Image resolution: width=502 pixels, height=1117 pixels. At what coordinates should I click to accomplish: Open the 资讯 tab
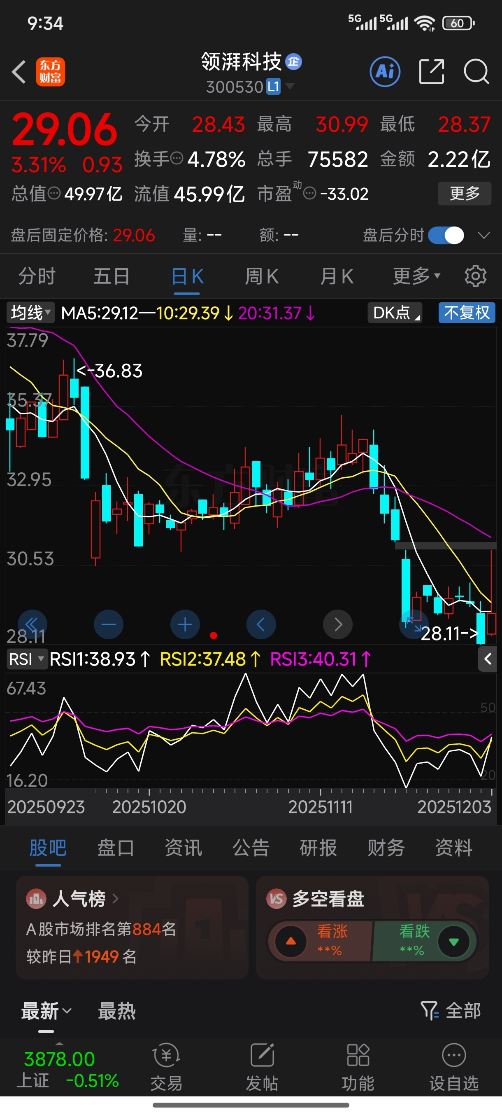(x=183, y=848)
